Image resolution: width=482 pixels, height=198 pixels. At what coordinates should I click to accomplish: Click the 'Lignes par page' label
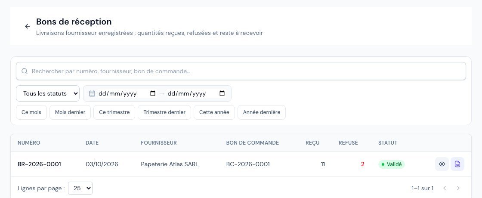[41, 188]
